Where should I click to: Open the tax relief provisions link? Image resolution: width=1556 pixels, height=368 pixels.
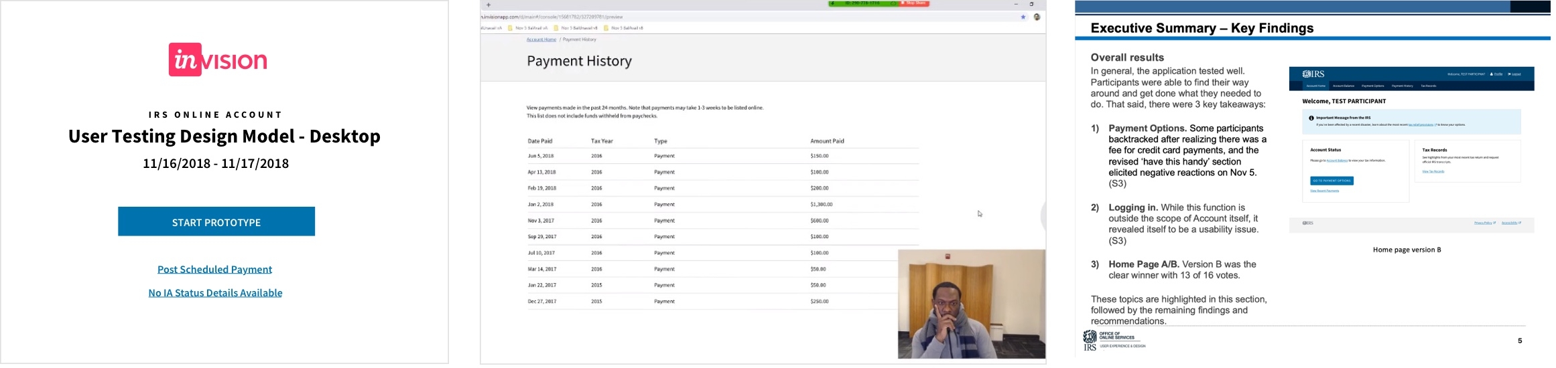[1421, 124]
